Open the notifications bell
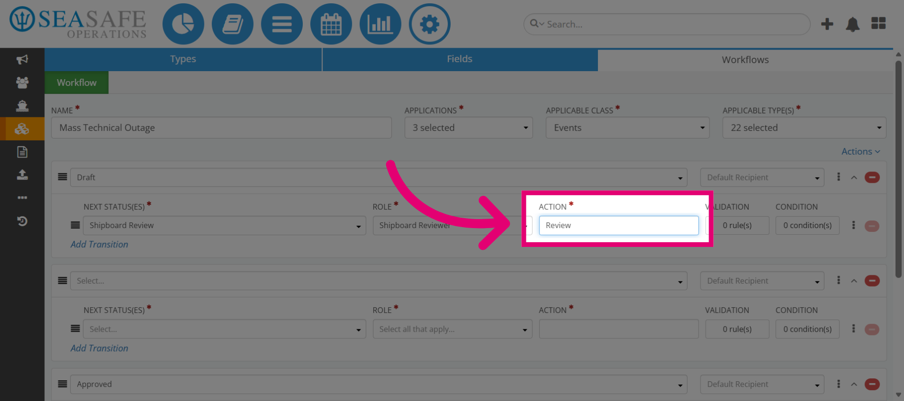The height and width of the screenshot is (401, 904). 853,24
